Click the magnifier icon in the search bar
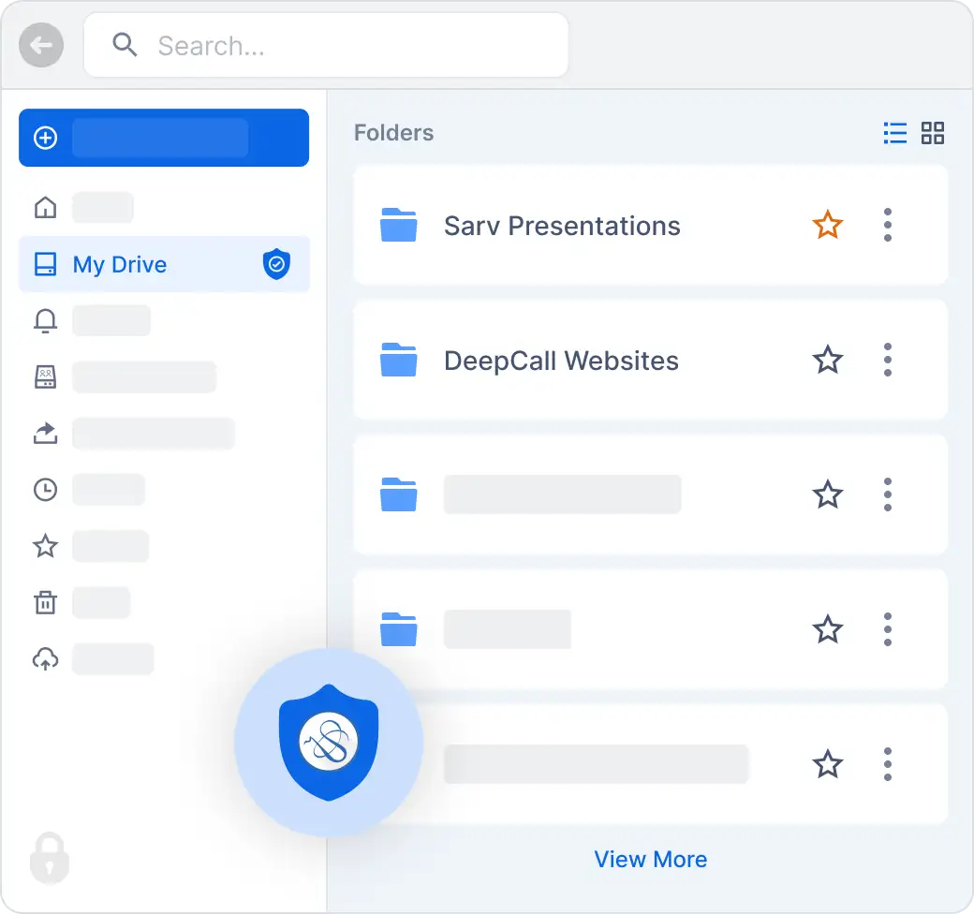The width and height of the screenshot is (974, 914). point(125,44)
